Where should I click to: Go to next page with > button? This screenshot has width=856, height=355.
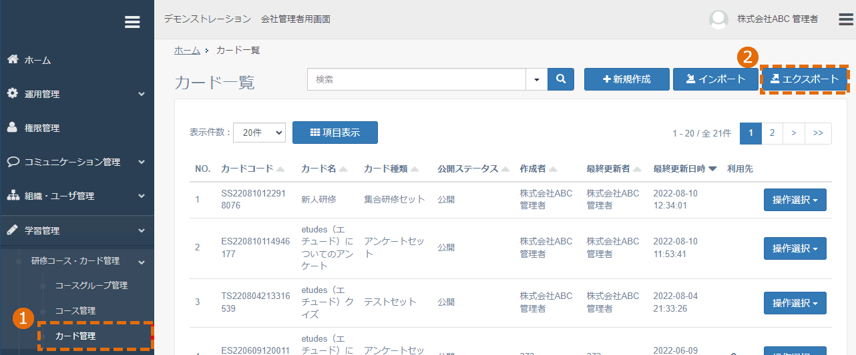pos(793,133)
